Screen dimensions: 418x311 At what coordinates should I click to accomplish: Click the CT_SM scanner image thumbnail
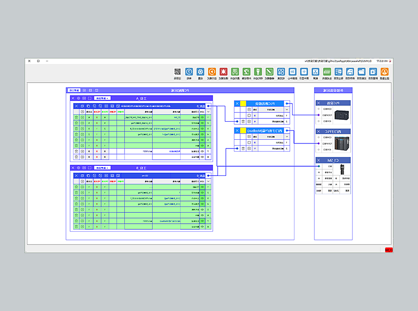coord(342,169)
